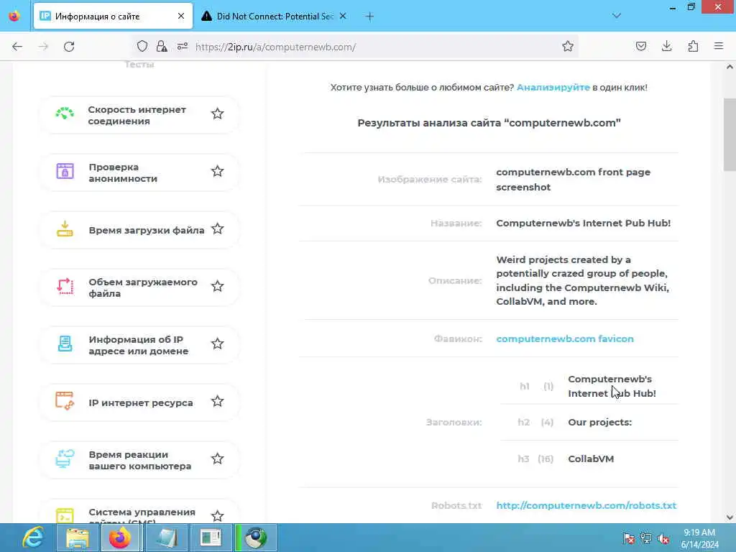Image resolution: width=736 pixels, height=552 pixels.
Task: Click the Firefox back arrow button
Action: pyautogui.click(x=17, y=47)
